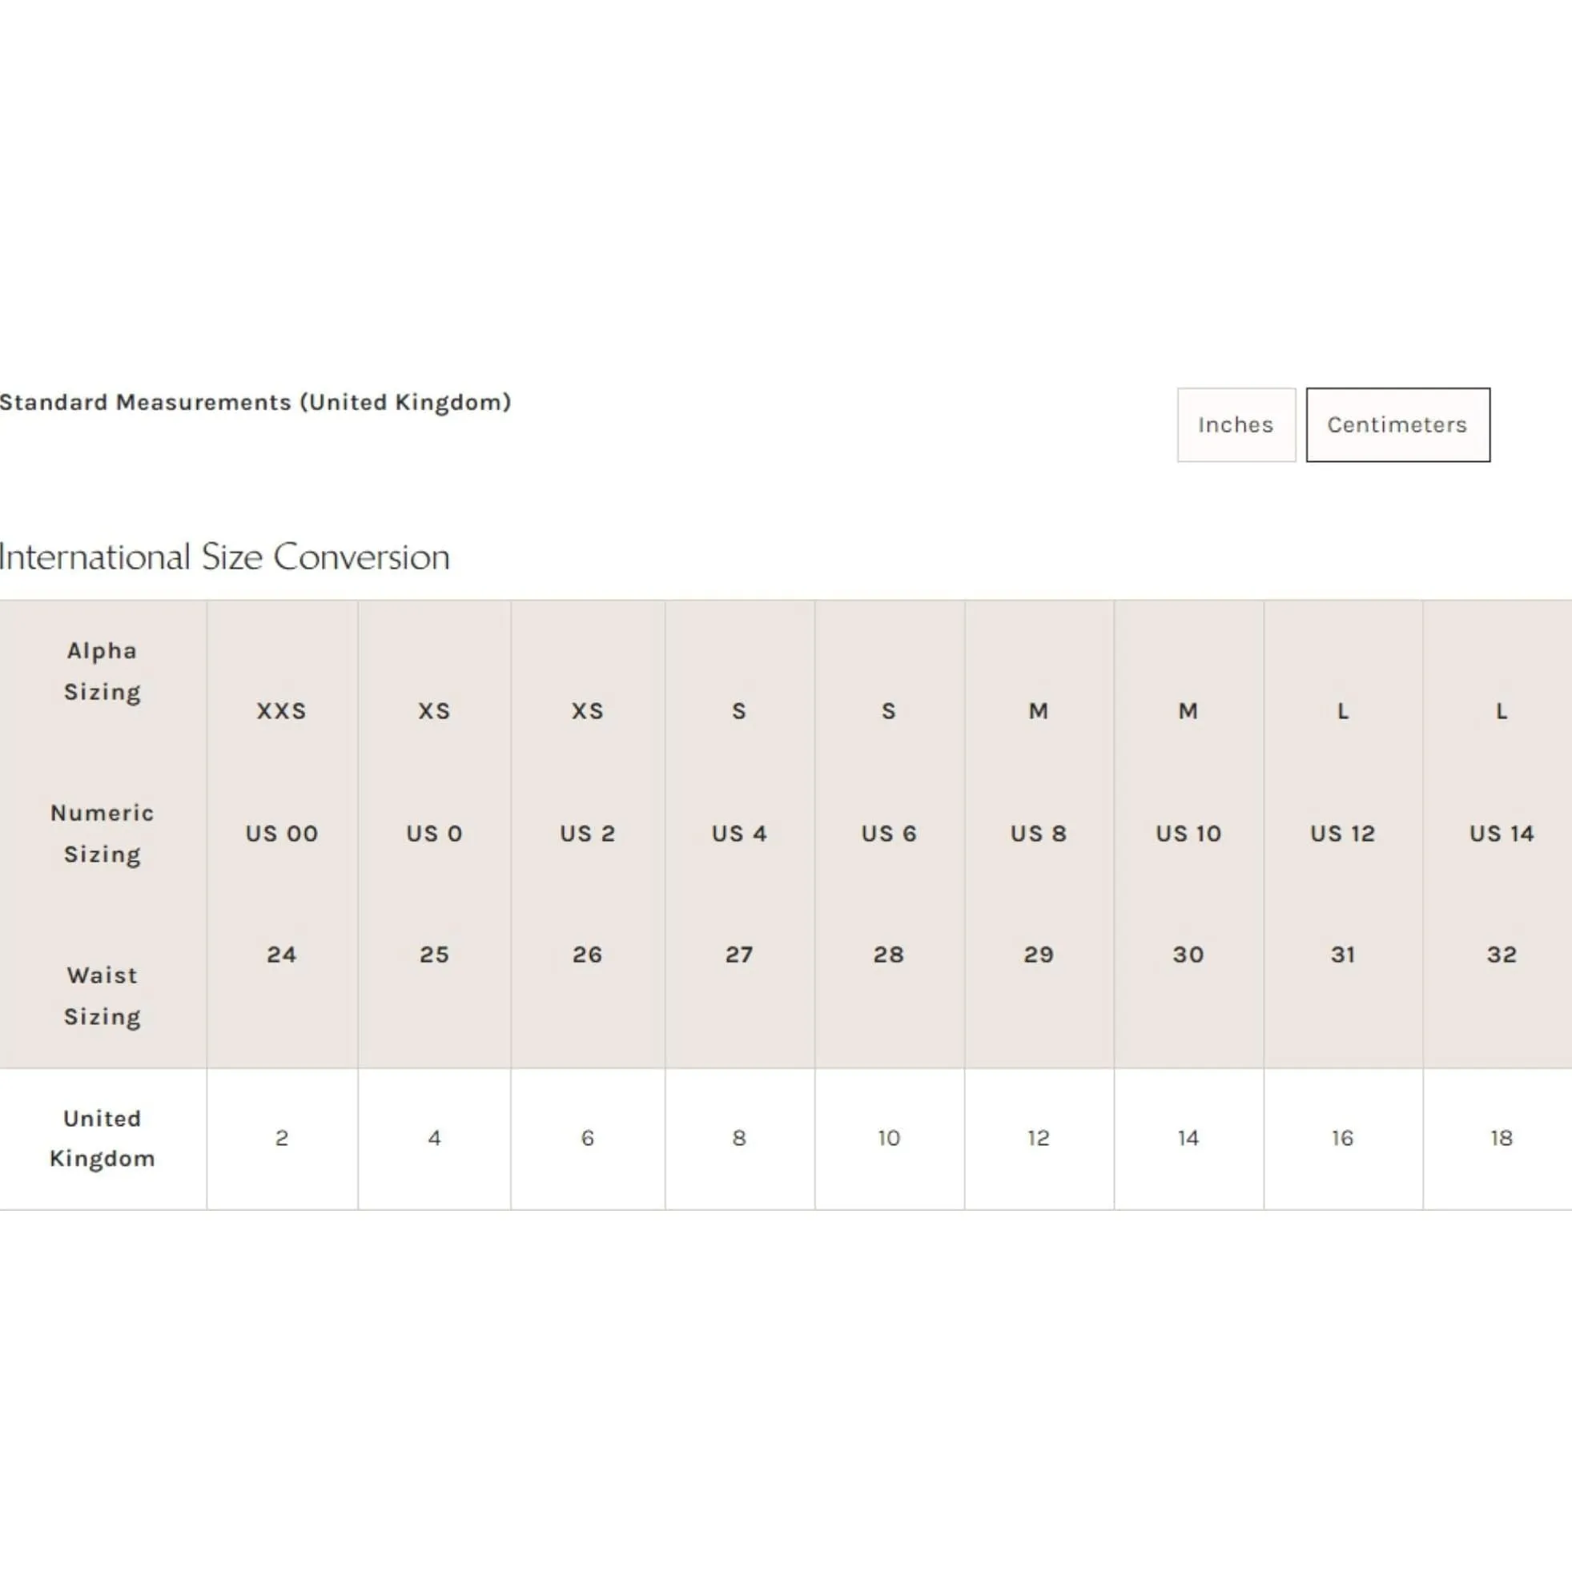The width and height of the screenshot is (1572, 1572).
Task: Click waist size 24
Action: pos(282,955)
